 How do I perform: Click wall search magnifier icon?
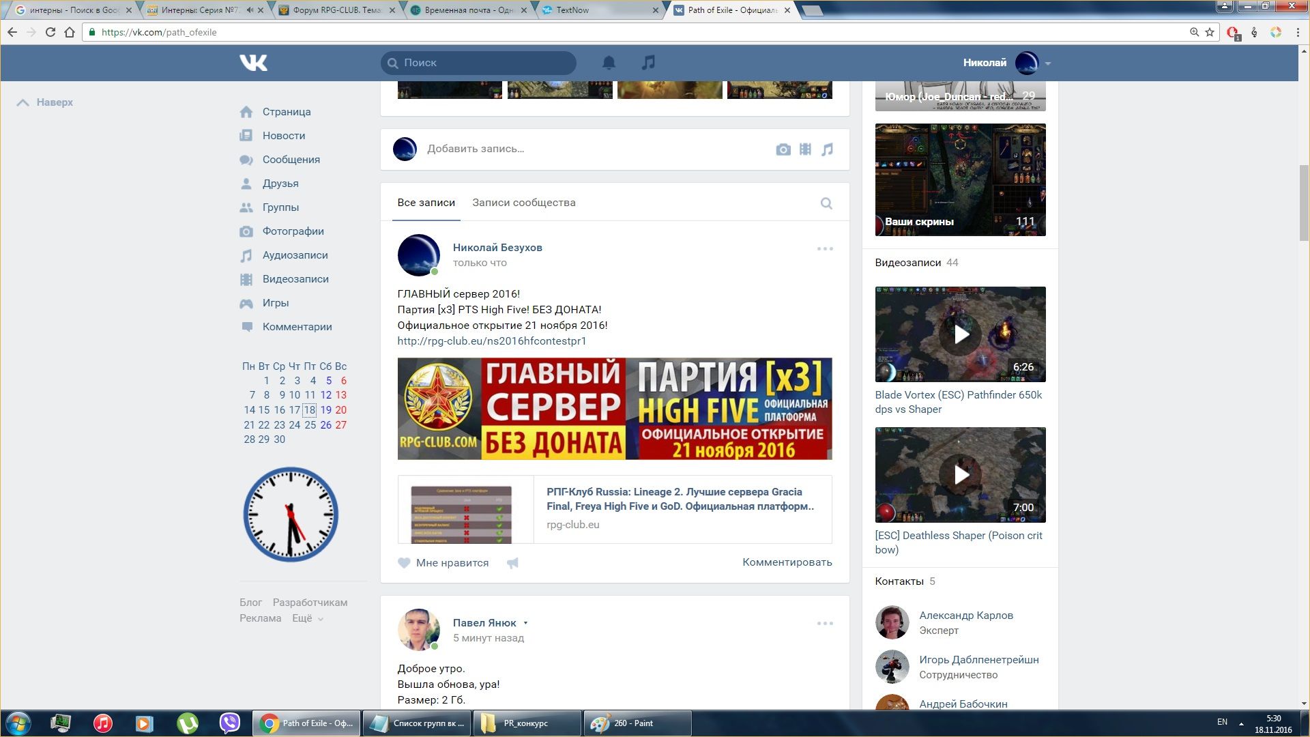pos(826,203)
